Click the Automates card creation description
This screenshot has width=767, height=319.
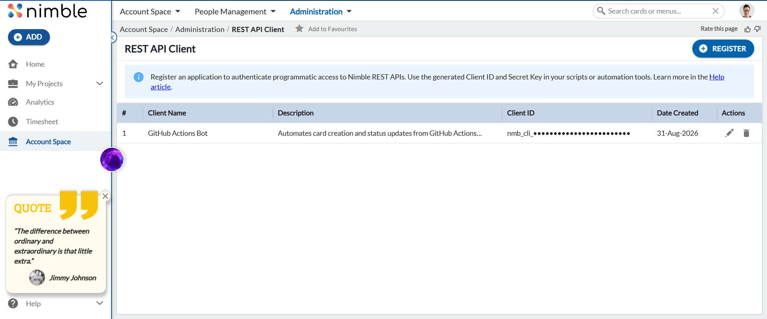[x=380, y=133]
